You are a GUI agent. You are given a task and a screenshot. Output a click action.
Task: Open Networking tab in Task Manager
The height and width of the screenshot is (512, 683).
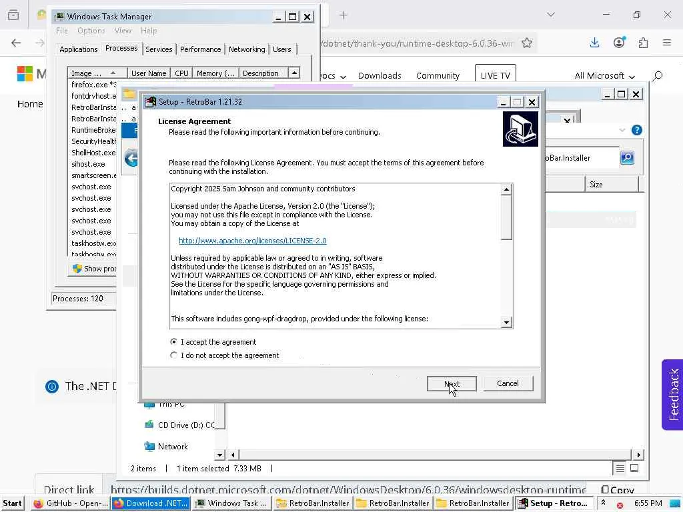point(247,49)
